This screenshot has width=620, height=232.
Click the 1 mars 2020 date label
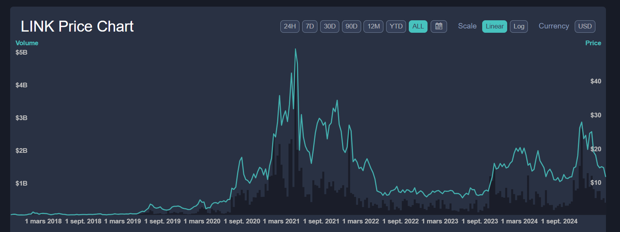click(202, 221)
